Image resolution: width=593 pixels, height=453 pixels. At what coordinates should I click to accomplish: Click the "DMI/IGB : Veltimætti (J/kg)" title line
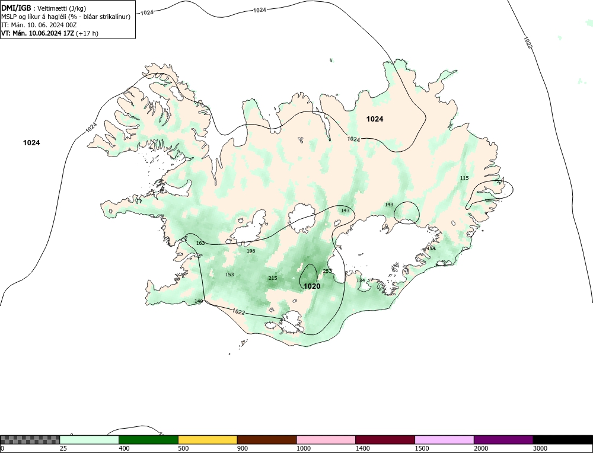point(44,8)
